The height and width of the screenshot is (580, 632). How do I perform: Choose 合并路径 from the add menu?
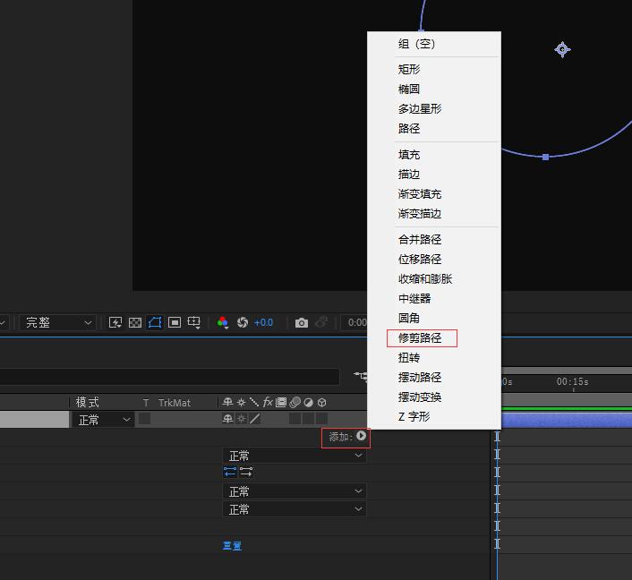[x=434, y=239]
